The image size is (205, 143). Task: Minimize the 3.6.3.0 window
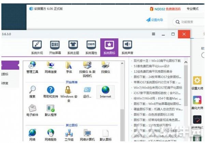(163, 34)
